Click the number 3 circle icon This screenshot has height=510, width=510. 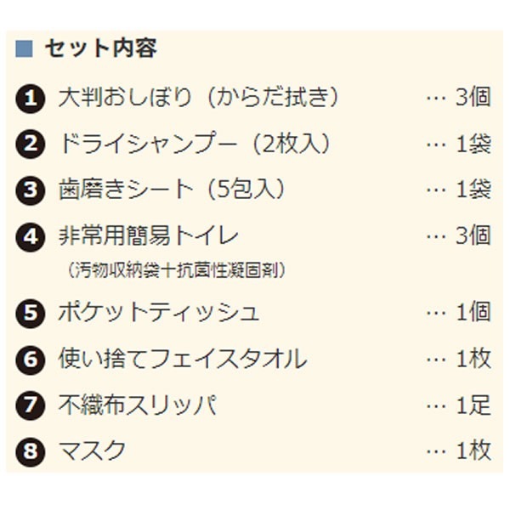pyautogui.click(x=30, y=190)
